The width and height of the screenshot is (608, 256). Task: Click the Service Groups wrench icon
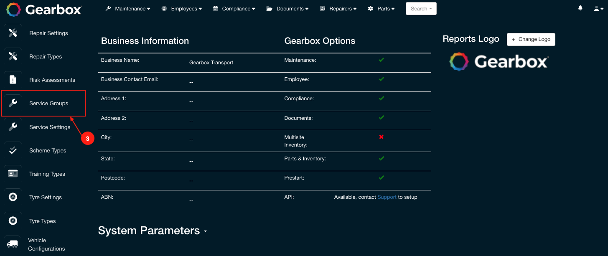[x=13, y=103]
